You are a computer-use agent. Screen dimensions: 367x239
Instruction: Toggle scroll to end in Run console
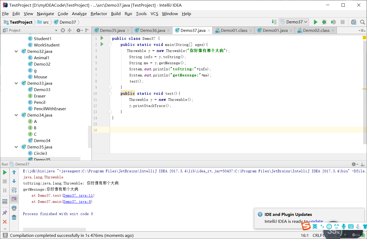pos(14,199)
